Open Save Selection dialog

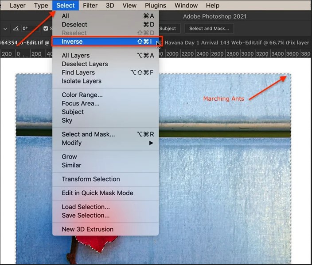(105, 216)
